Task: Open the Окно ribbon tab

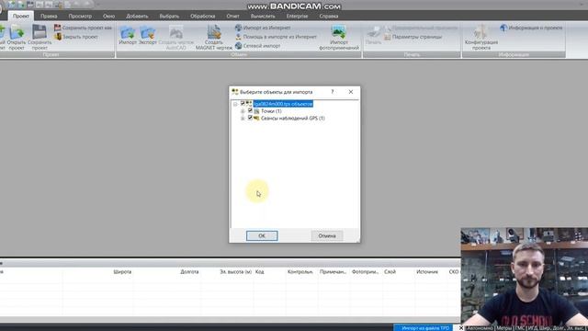Action: pos(108,17)
